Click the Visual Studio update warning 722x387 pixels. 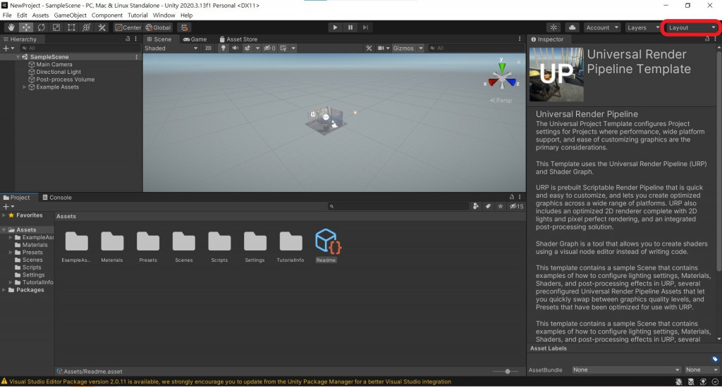[x=226, y=381]
